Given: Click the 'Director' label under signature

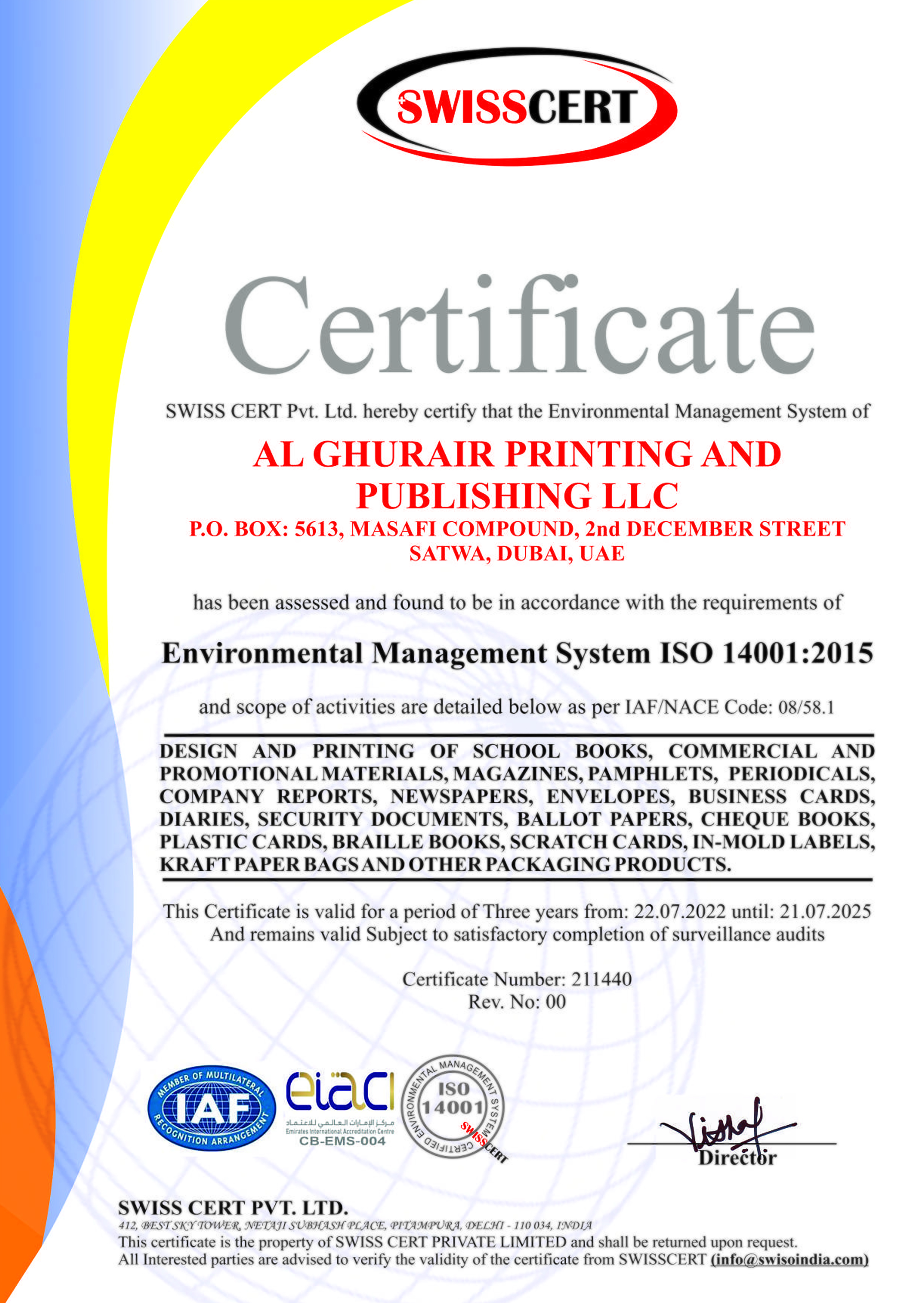Looking at the screenshot, I should point(737,1158).
